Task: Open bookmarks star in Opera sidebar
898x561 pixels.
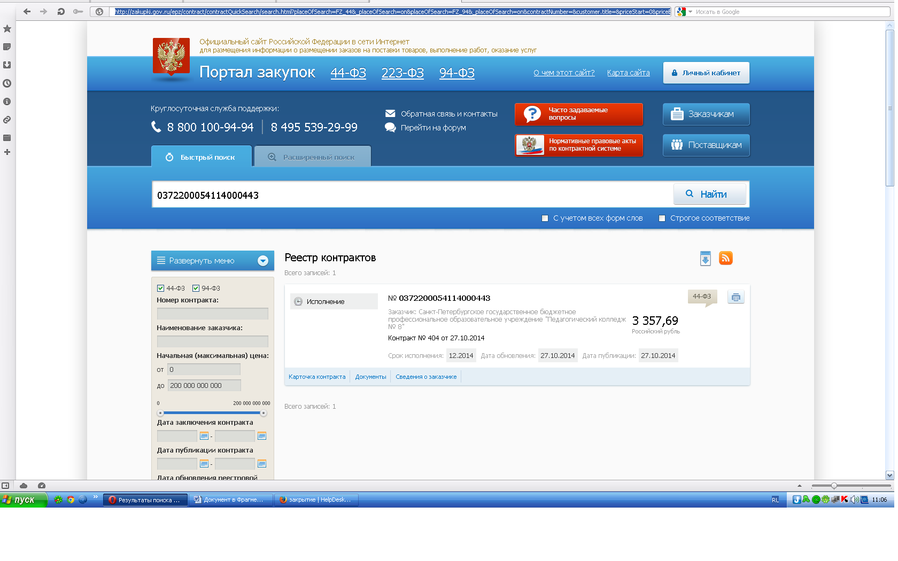Action: (7, 29)
